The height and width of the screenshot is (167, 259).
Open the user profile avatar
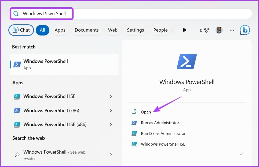click(219, 30)
